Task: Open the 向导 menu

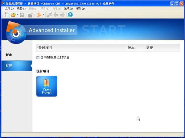Action: point(57,9)
